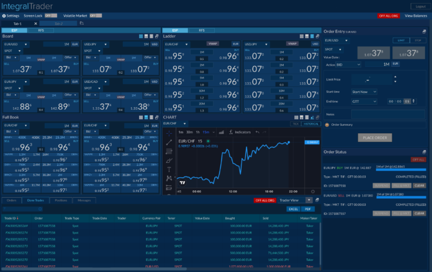Open the Board EUR/USD pair dropdown
The width and height of the screenshot is (432, 272).
(x=16, y=44)
